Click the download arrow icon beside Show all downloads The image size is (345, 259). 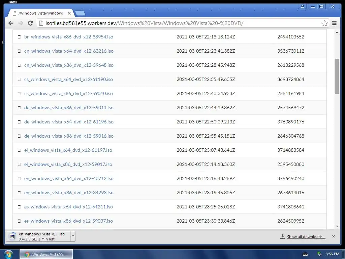coord(283,236)
